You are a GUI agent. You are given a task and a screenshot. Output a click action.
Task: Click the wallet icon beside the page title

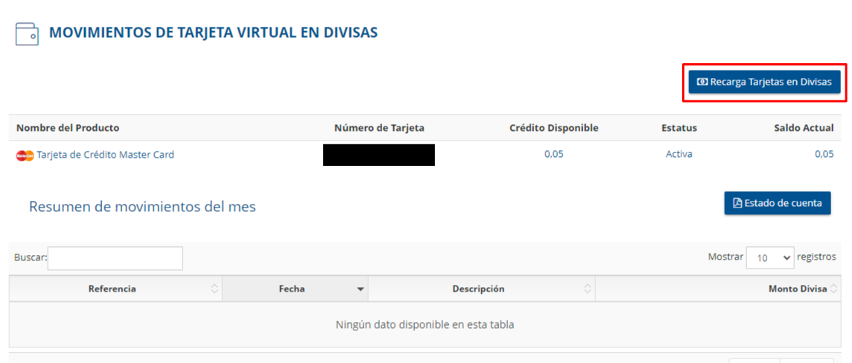[27, 33]
